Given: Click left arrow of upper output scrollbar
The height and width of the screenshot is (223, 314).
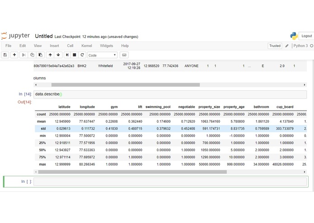Looking at the screenshot, I should point(36,85).
